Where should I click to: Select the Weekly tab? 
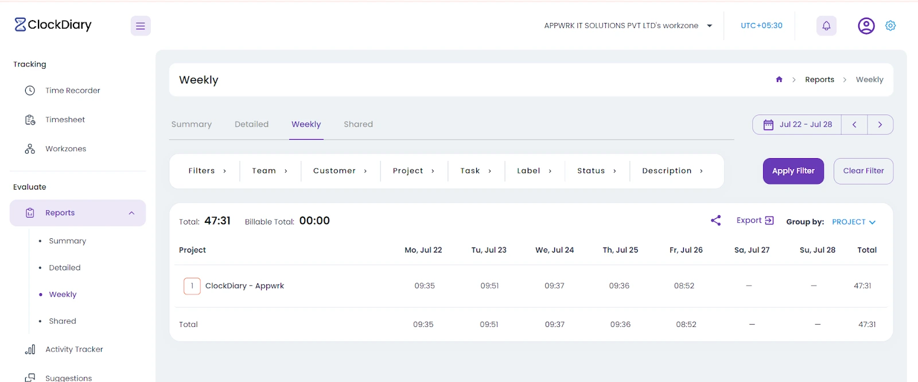coord(306,124)
